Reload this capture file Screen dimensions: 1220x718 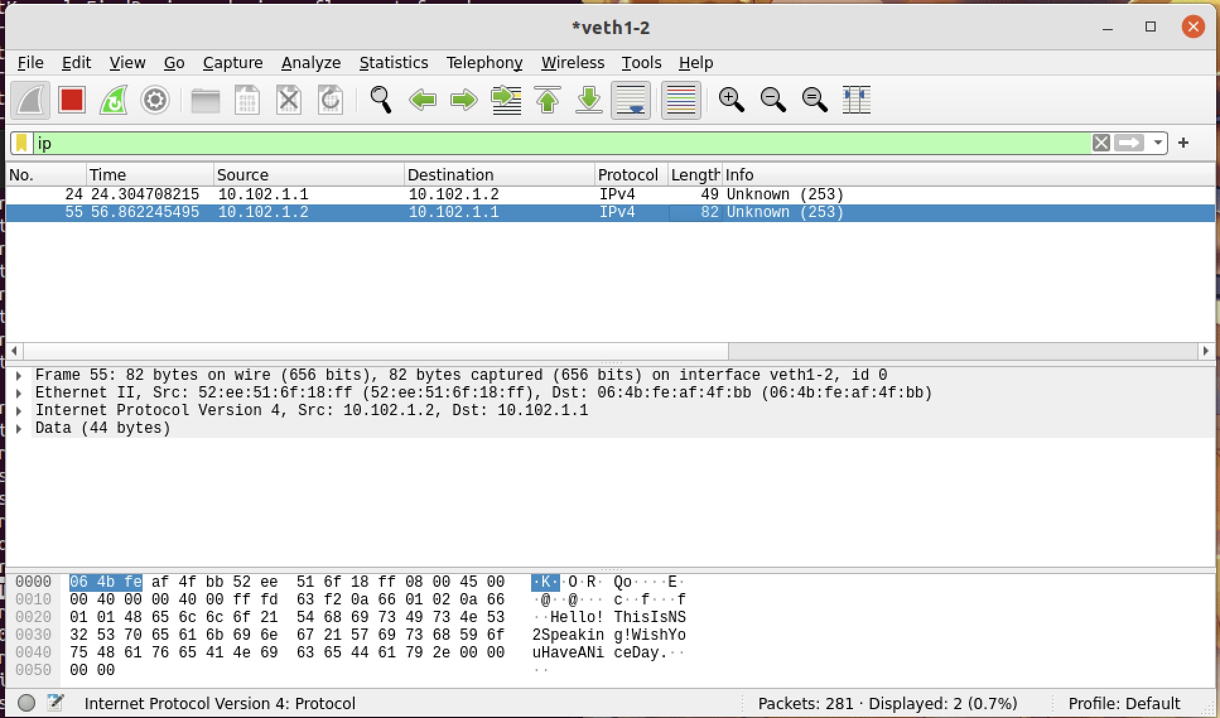point(331,100)
